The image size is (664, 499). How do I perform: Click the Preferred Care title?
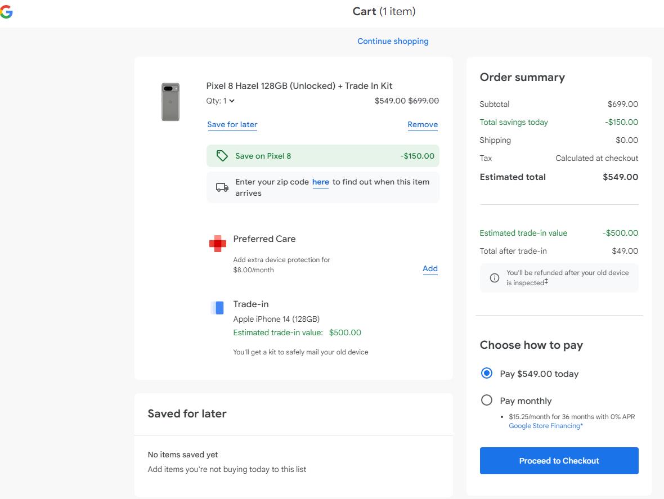(264, 239)
